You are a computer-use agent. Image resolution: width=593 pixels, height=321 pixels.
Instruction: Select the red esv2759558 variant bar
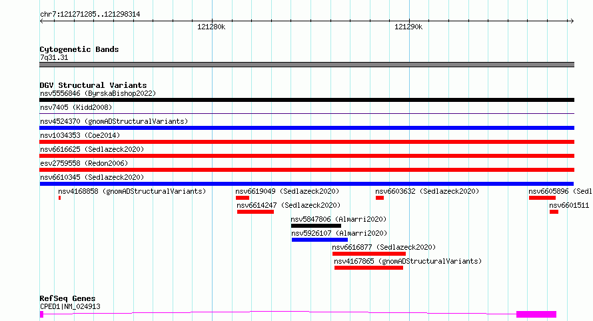click(306, 170)
